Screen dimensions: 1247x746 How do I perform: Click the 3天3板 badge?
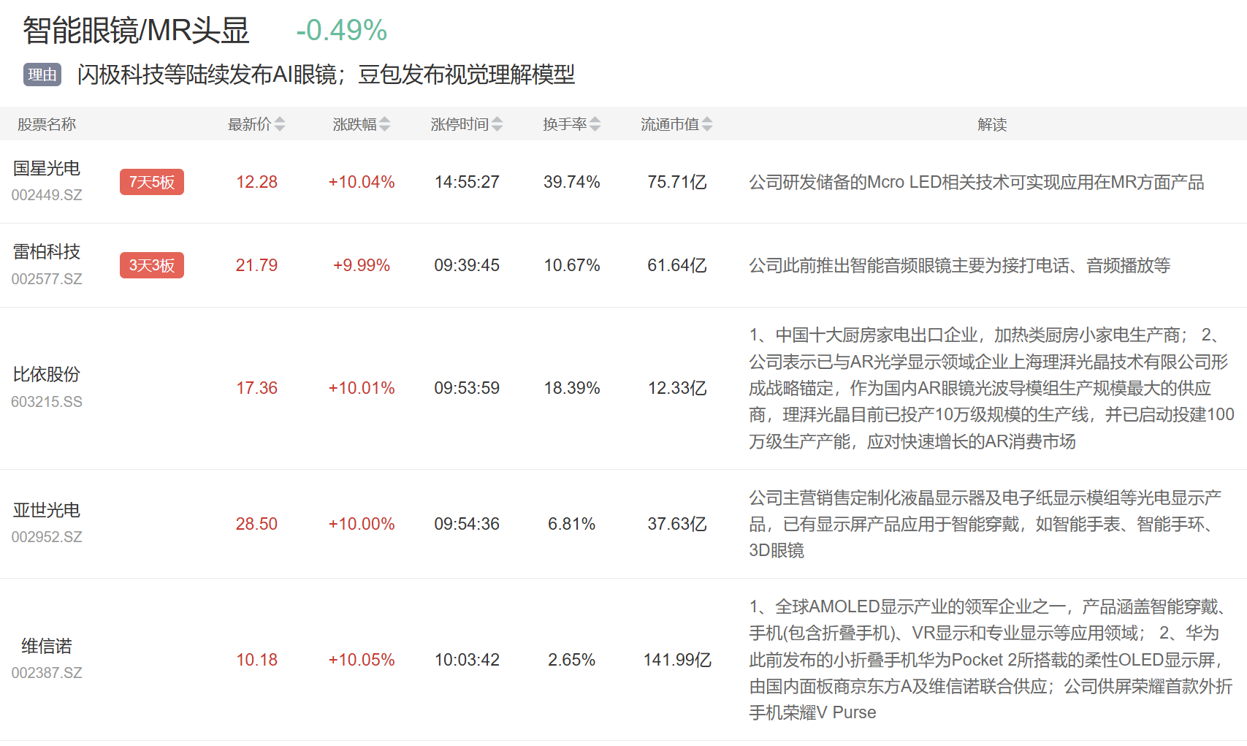coord(152,265)
